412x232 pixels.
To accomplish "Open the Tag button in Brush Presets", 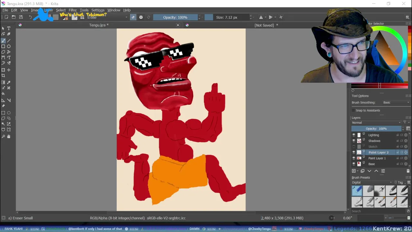I will tap(399, 182).
